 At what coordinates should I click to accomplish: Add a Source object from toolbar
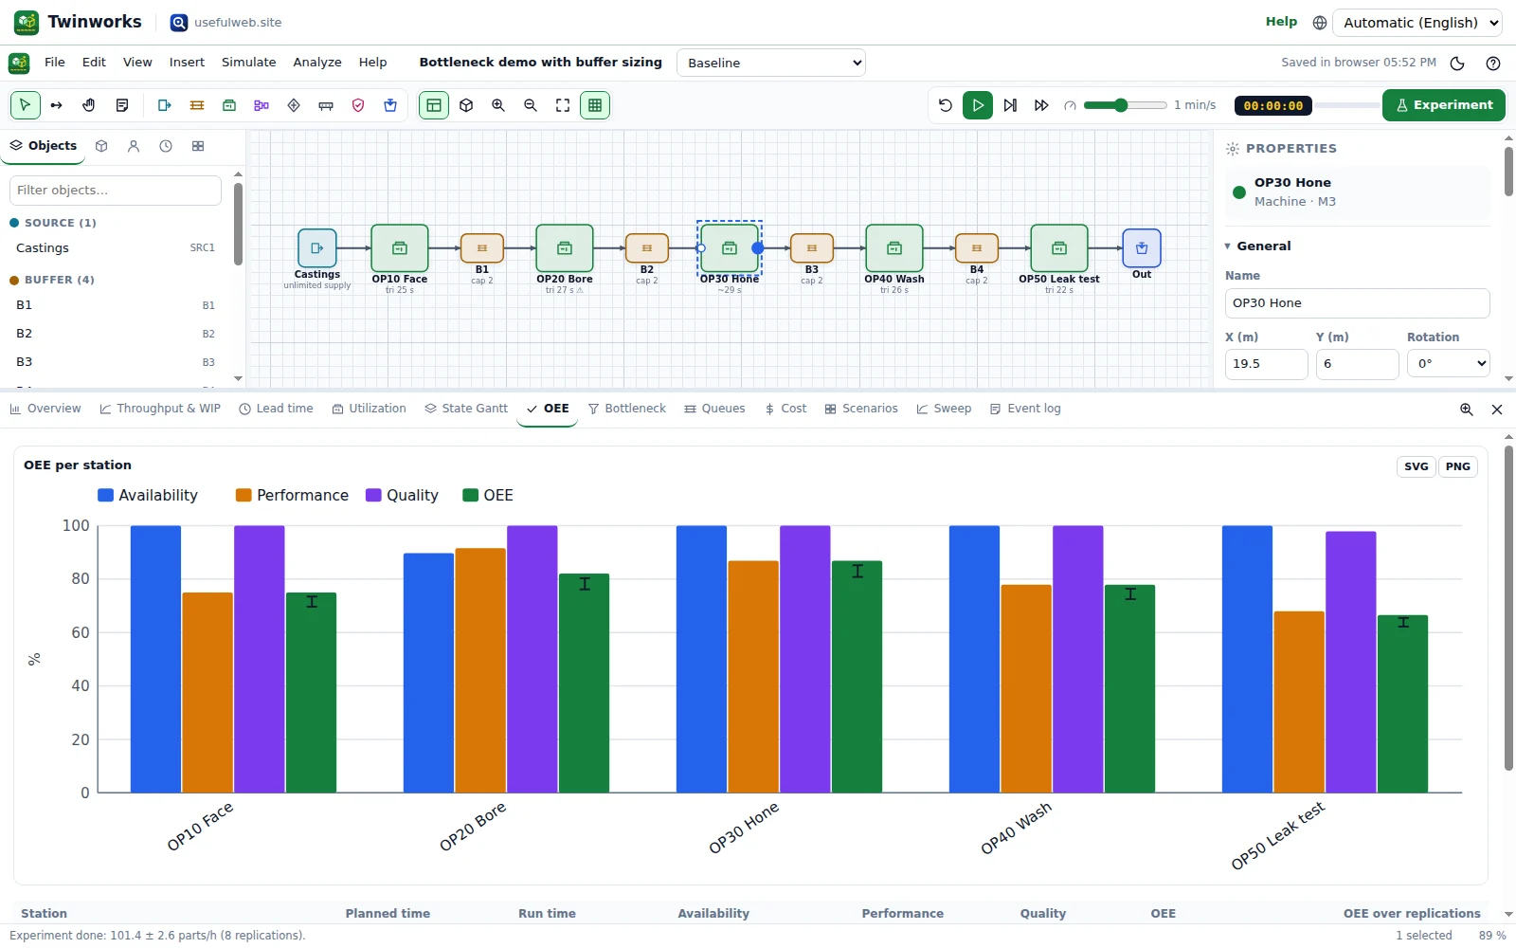pyautogui.click(x=165, y=105)
